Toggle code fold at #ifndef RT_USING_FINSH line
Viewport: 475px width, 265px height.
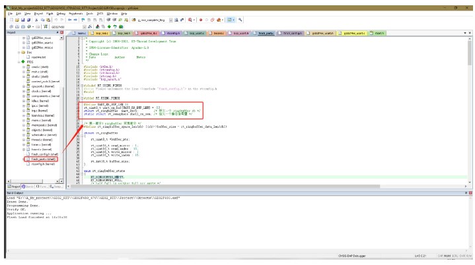point(82,86)
